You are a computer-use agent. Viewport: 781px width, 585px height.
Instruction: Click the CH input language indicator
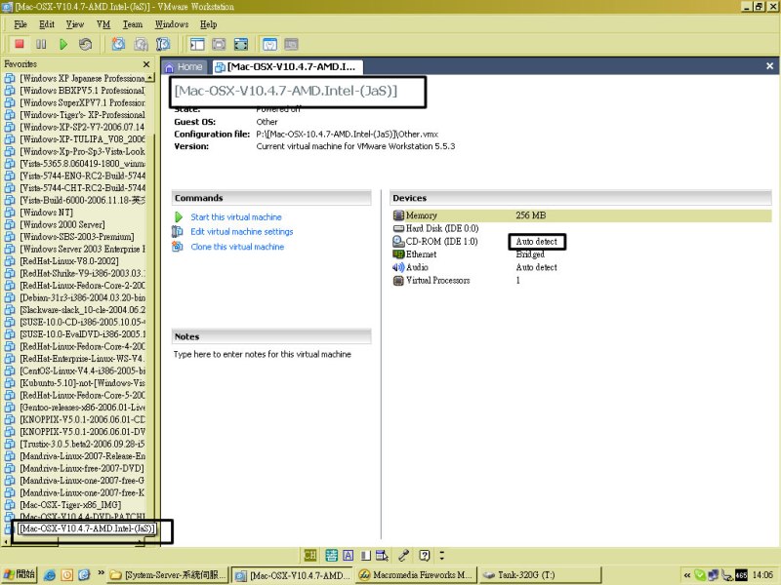click(x=309, y=555)
